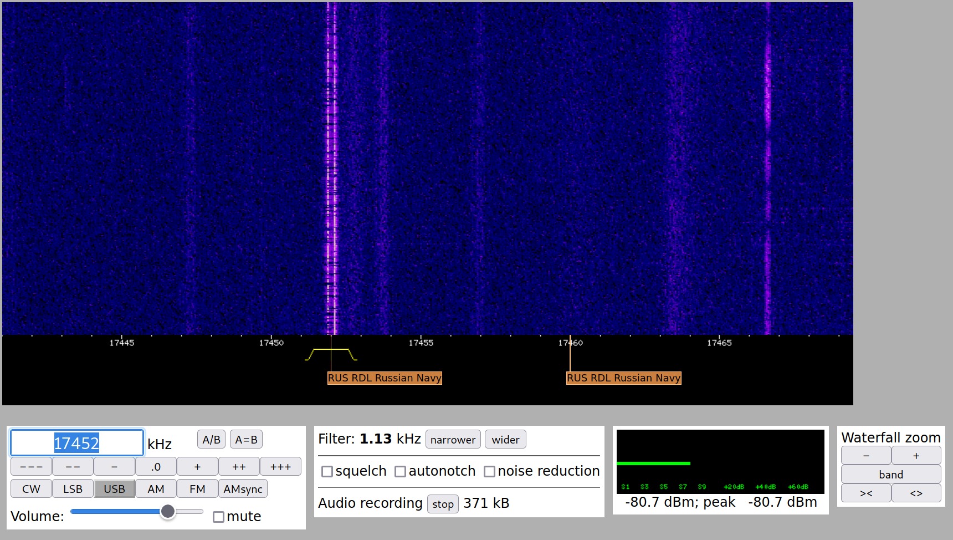Click the double-plus frequency step button
Viewport: 953px width, 540px height.
(x=239, y=467)
